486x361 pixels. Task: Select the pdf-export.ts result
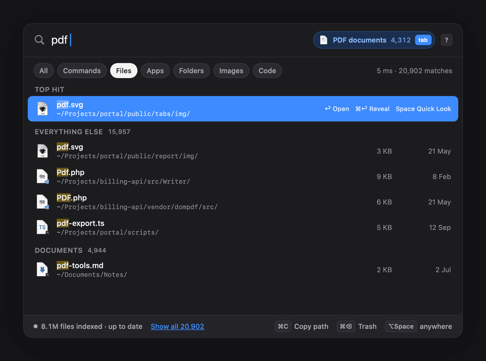point(243,227)
